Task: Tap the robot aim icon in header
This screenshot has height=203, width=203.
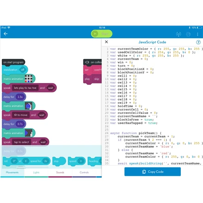Action: [179, 34]
